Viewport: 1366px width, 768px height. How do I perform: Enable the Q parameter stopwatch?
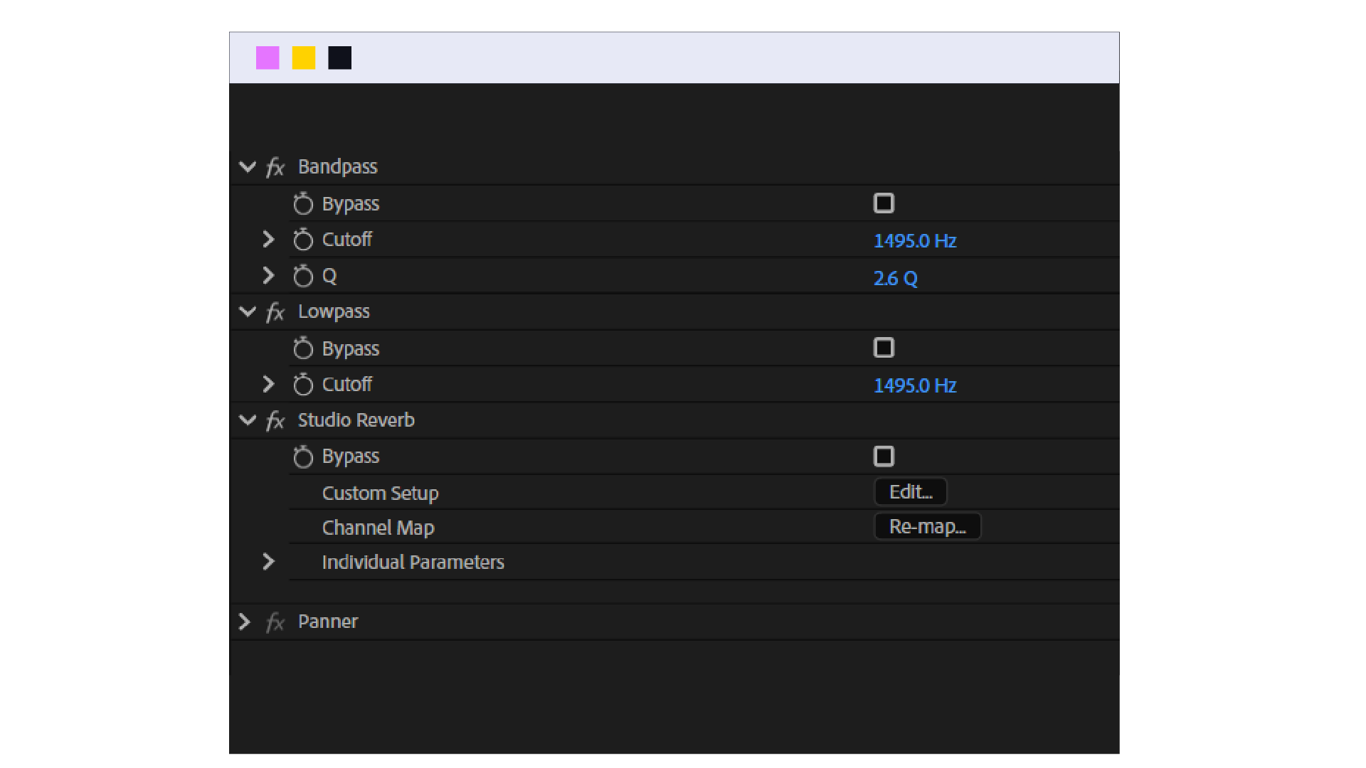(303, 276)
